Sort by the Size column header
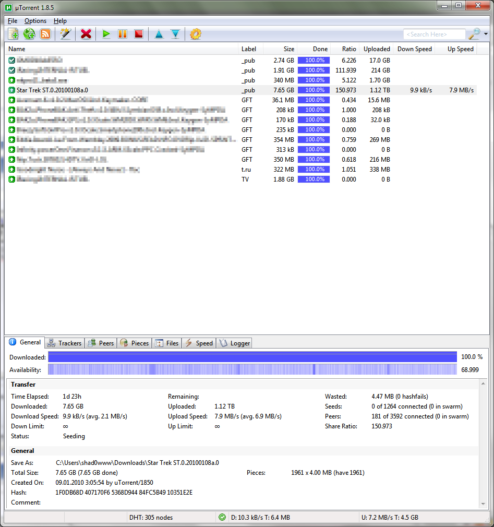 coord(280,49)
